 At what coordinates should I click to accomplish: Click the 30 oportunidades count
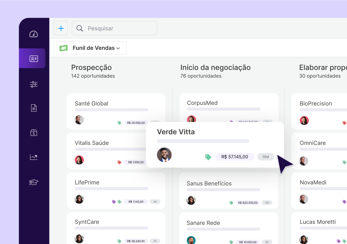tap(320, 76)
